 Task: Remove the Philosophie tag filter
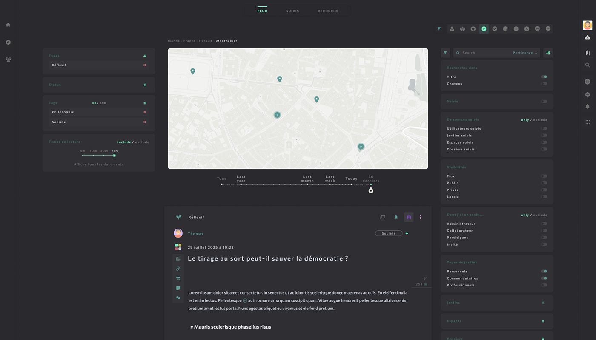pyautogui.click(x=145, y=112)
